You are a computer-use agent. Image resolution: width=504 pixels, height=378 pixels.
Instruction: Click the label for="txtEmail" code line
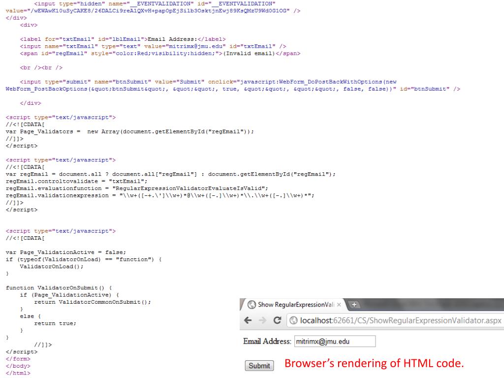(x=123, y=39)
